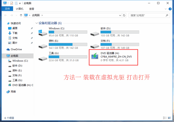The image size is (174, 122).
Task: Unpin 桌面 from quick access
Action: click(32, 28)
